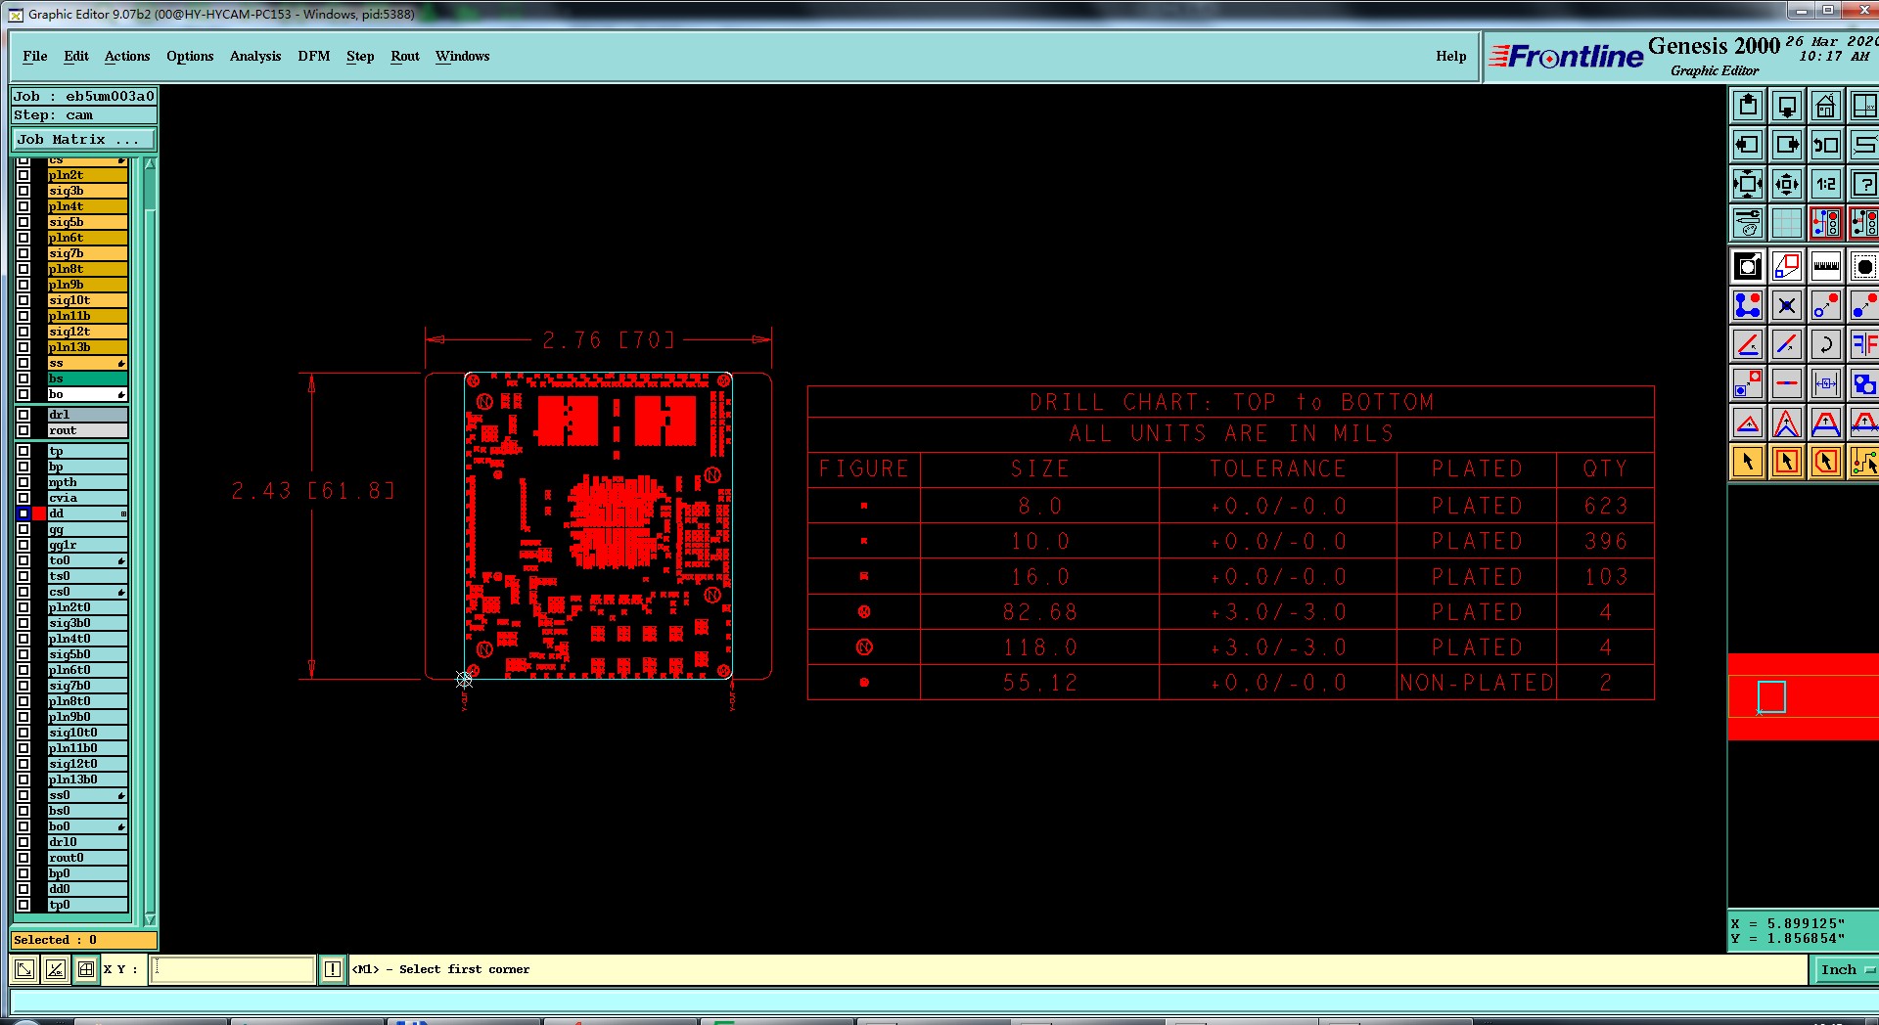Click the diagonal arrow box icon beside X Y

click(24, 969)
